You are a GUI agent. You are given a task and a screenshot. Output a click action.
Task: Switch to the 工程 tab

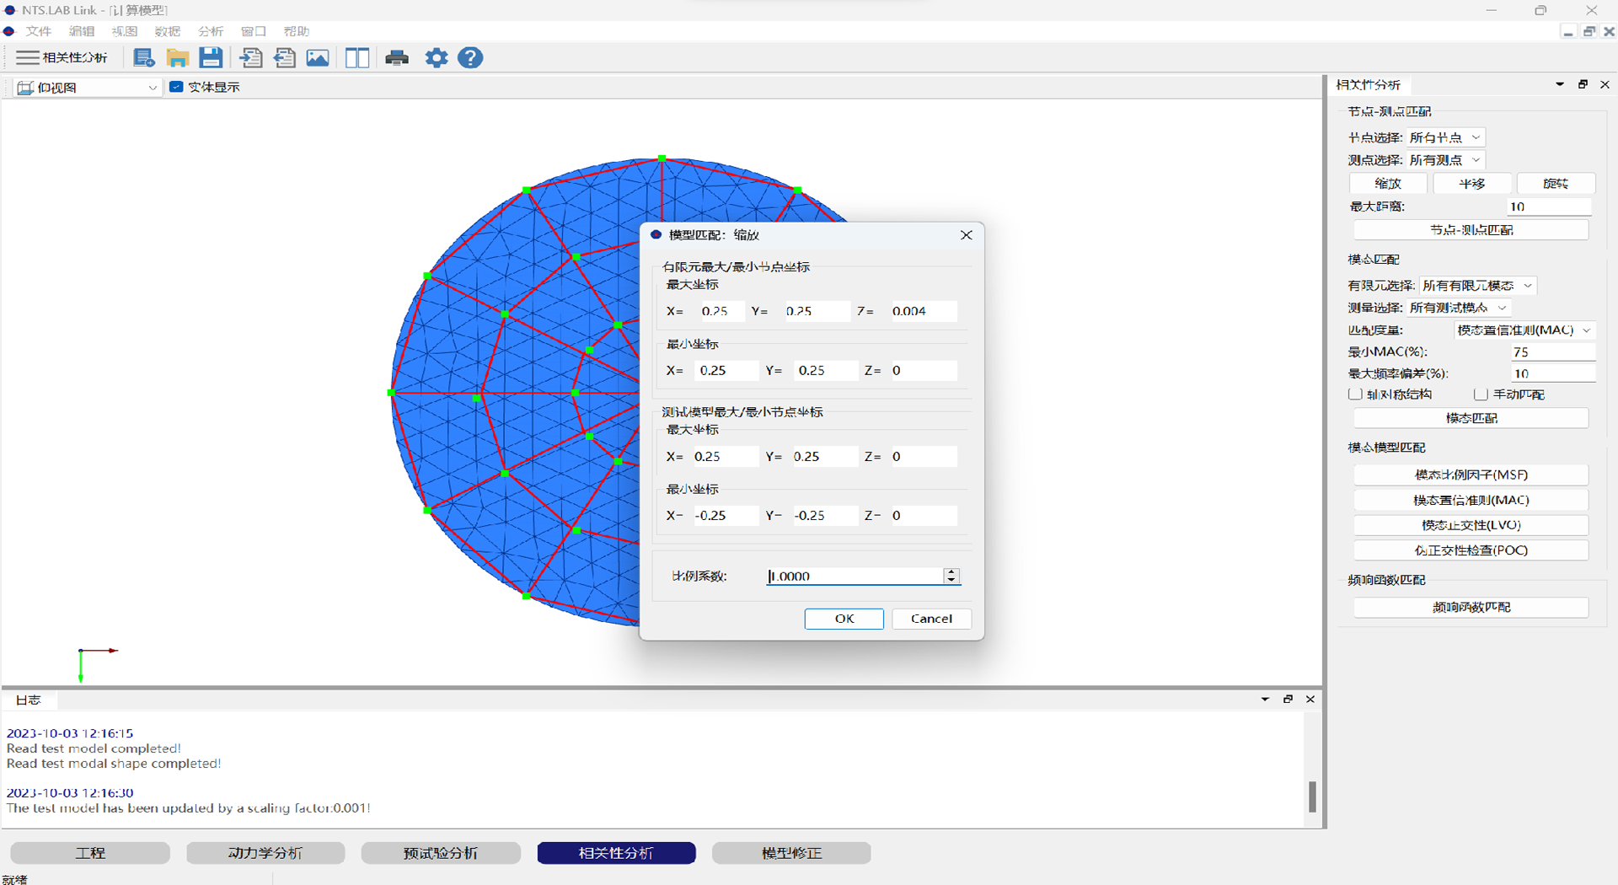90,853
